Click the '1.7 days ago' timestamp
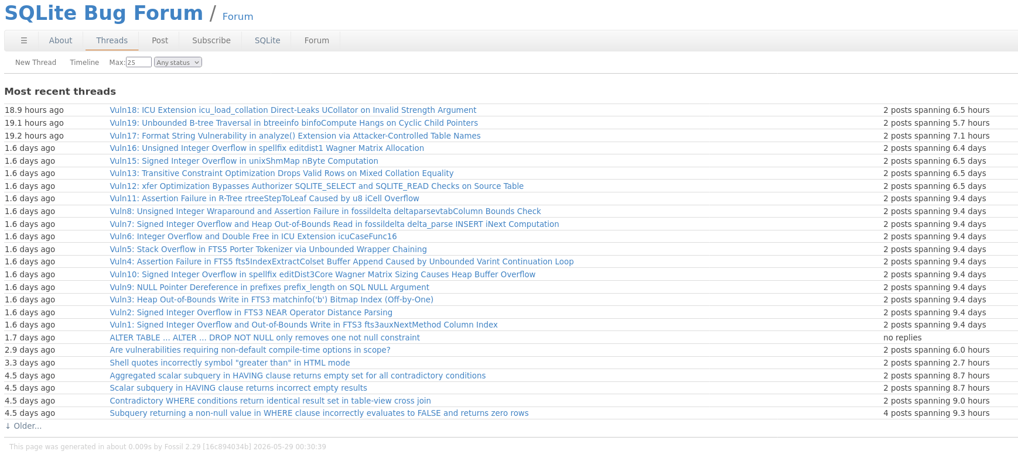Image resolution: width=1018 pixels, height=458 pixels. 30,338
